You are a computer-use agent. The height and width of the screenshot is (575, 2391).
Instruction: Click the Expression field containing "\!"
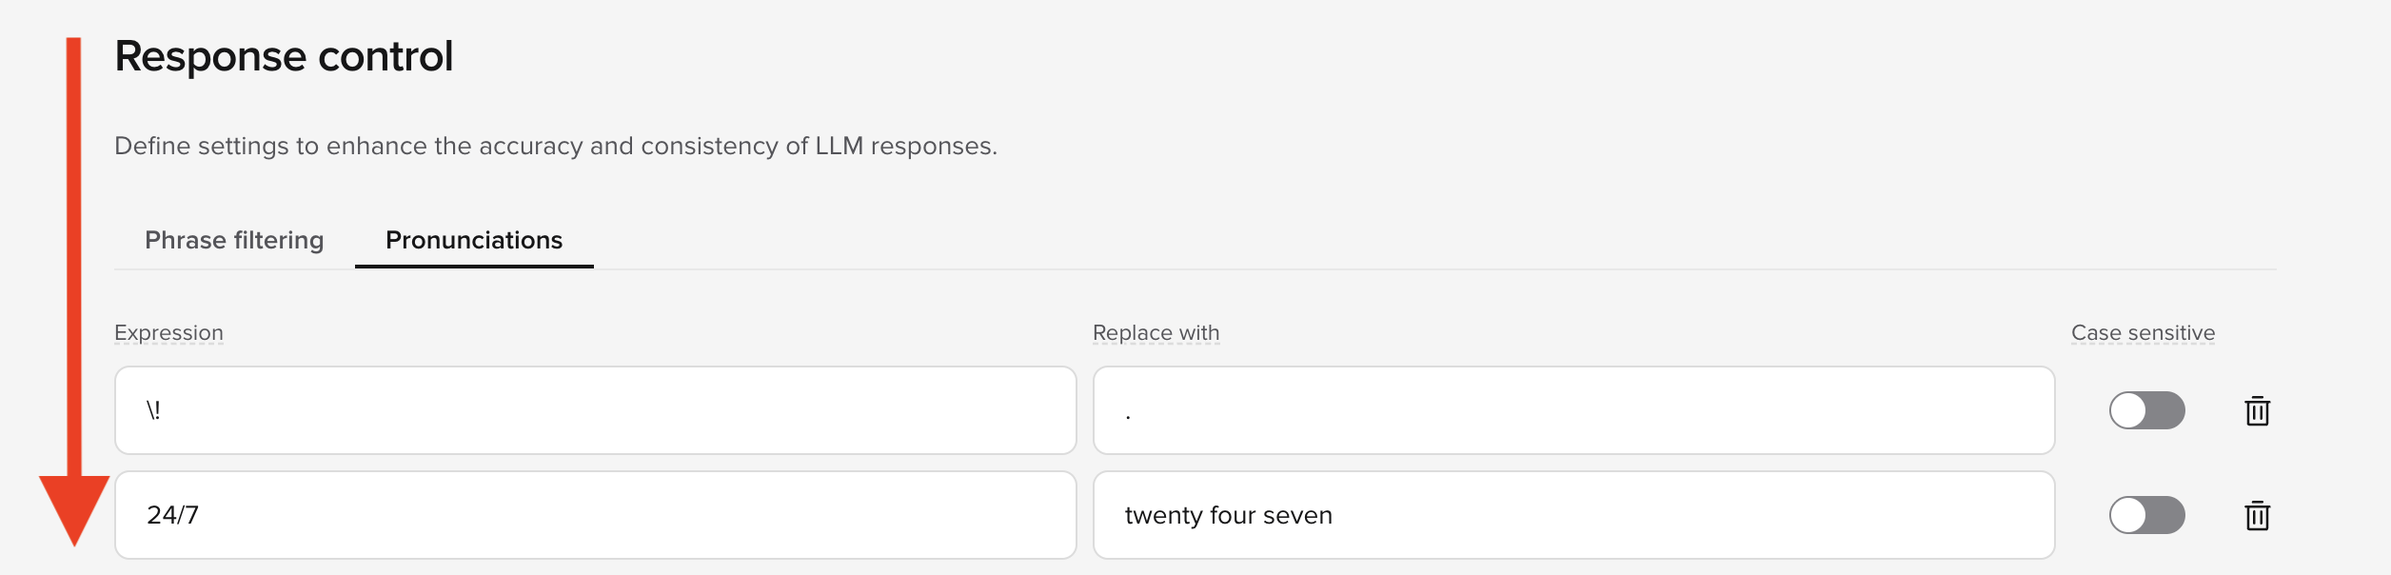pyautogui.click(x=595, y=410)
